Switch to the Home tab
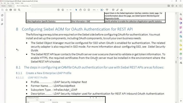 (x=3, y=6)
